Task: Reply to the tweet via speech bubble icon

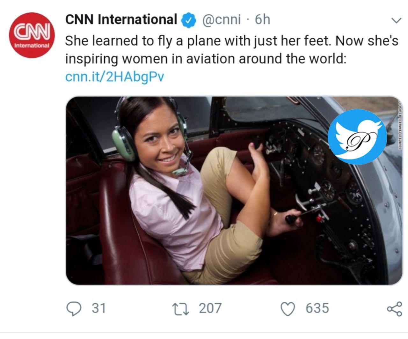Action: pyautogui.click(x=74, y=309)
